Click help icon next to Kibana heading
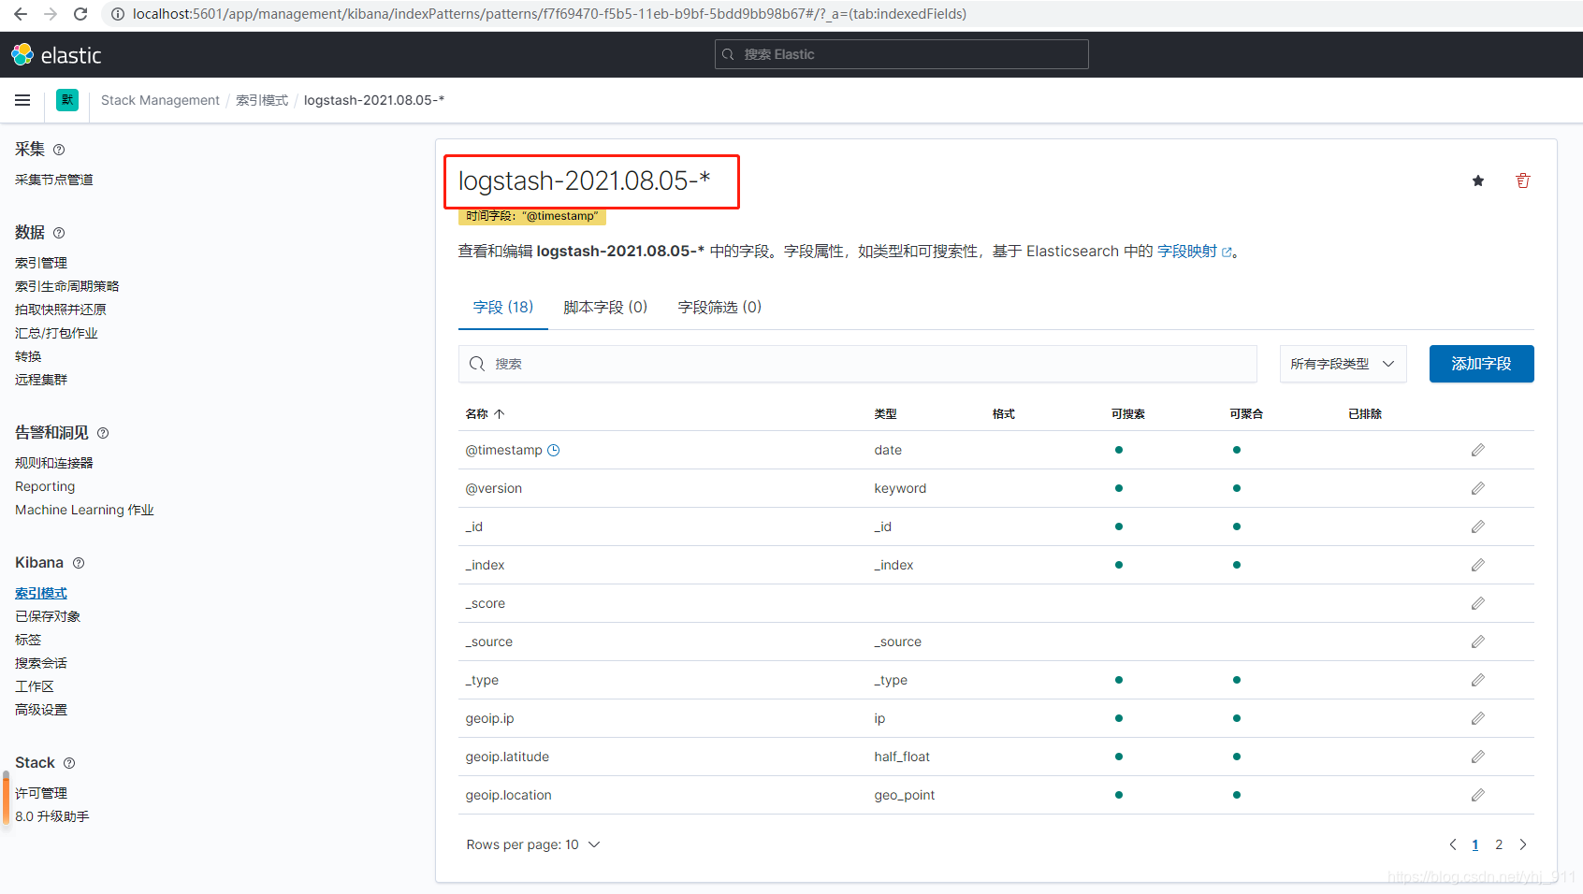Image resolution: width=1583 pixels, height=894 pixels. (x=79, y=563)
